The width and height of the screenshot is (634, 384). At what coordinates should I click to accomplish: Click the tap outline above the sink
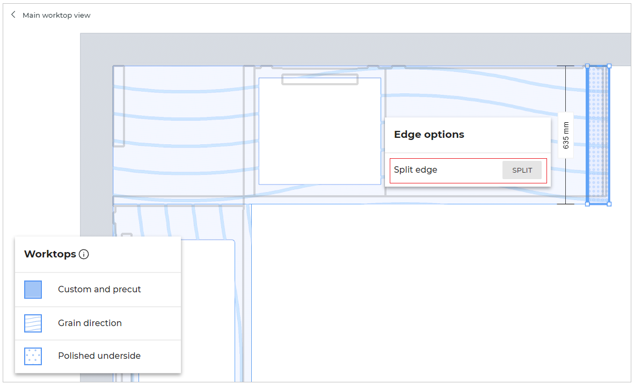coord(319,80)
